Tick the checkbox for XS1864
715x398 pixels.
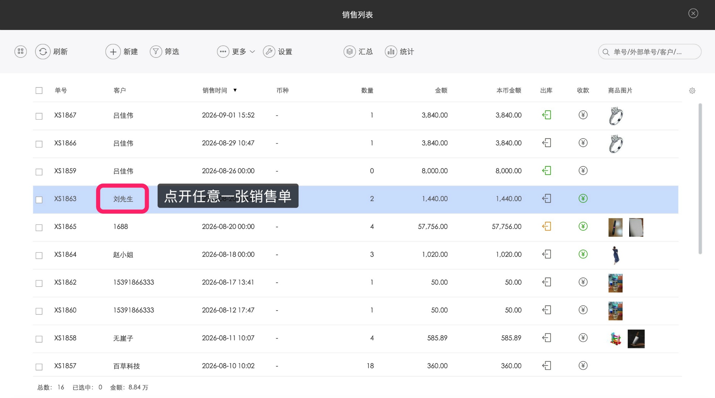pyautogui.click(x=39, y=256)
